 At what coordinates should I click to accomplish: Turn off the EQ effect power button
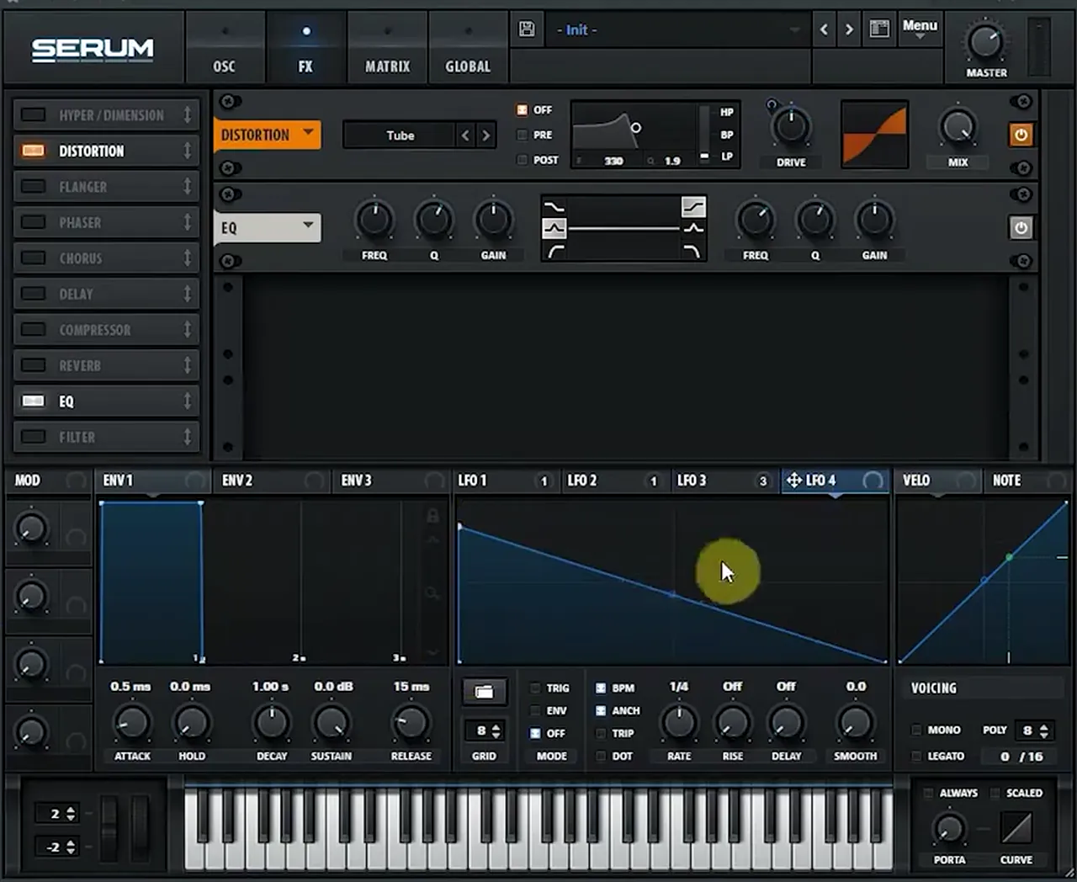[x=1021, y=227]
